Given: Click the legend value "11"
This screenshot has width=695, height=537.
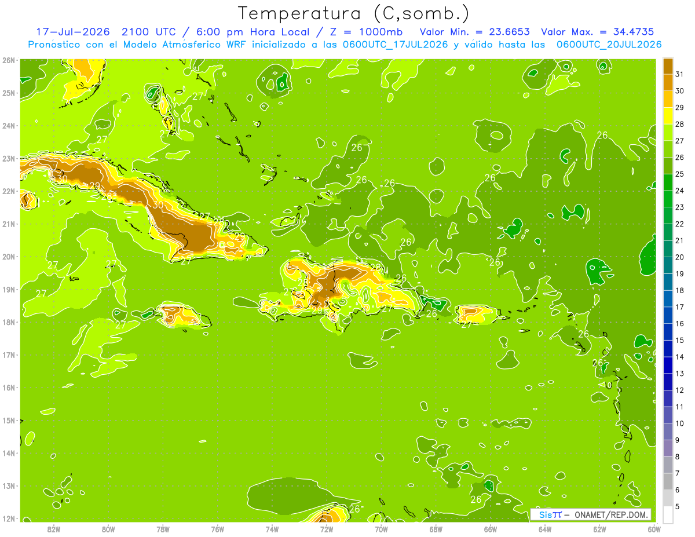Looking at the screenshot, I should pos(679,407).
